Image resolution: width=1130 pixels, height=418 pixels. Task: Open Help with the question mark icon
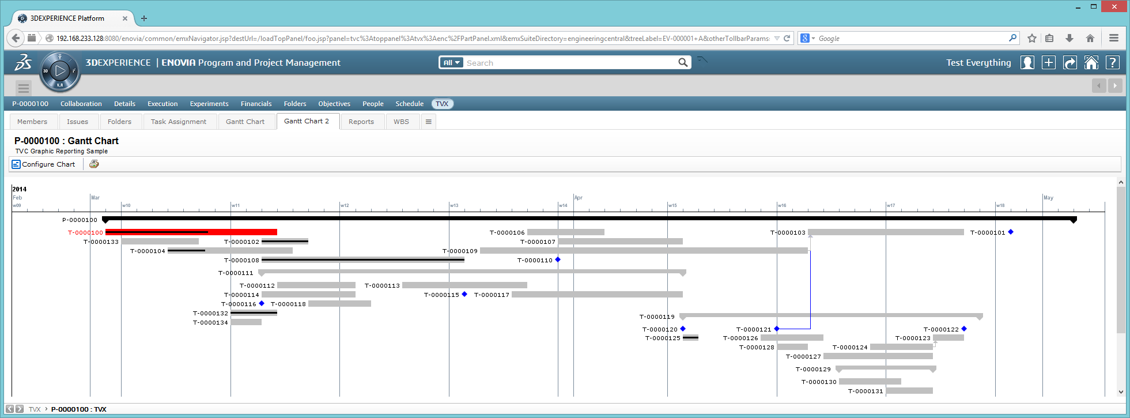pyautogui.click(x=1112, y=63)
